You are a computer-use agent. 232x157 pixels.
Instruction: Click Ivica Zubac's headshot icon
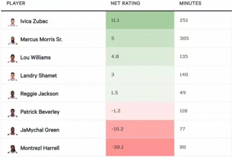(13, 22)
